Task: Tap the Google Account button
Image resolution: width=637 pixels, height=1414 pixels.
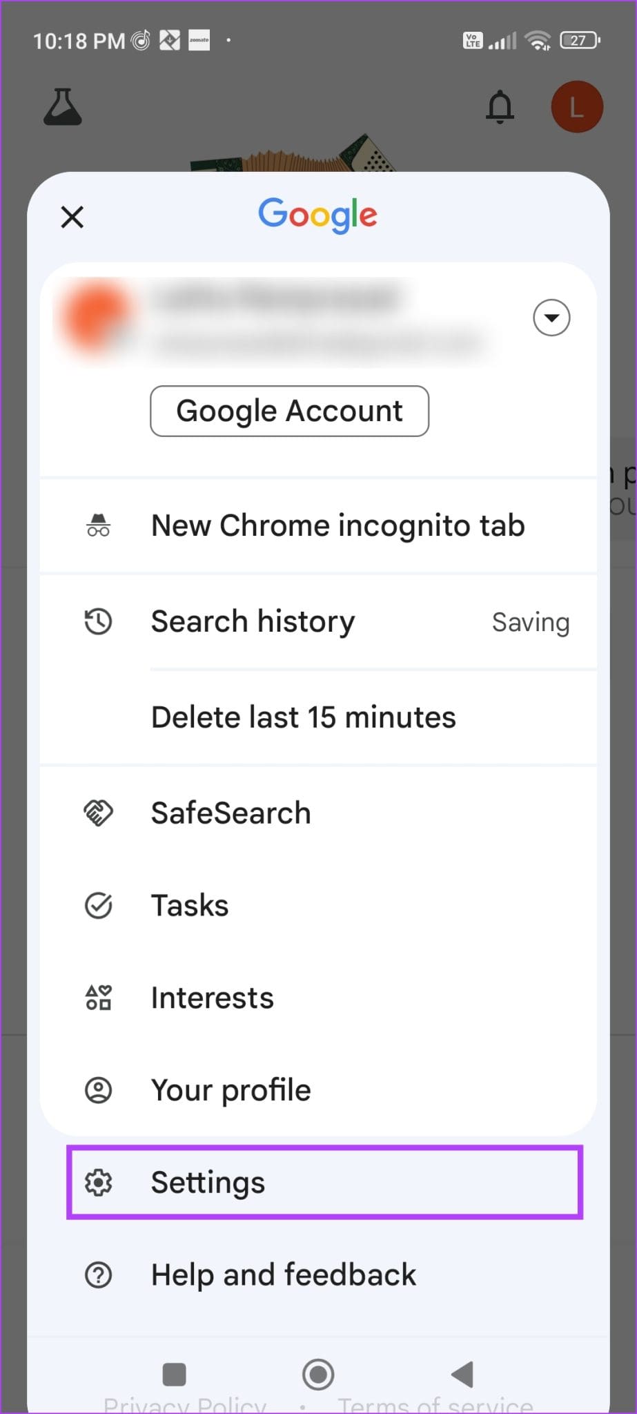Action: pos(289,411)
